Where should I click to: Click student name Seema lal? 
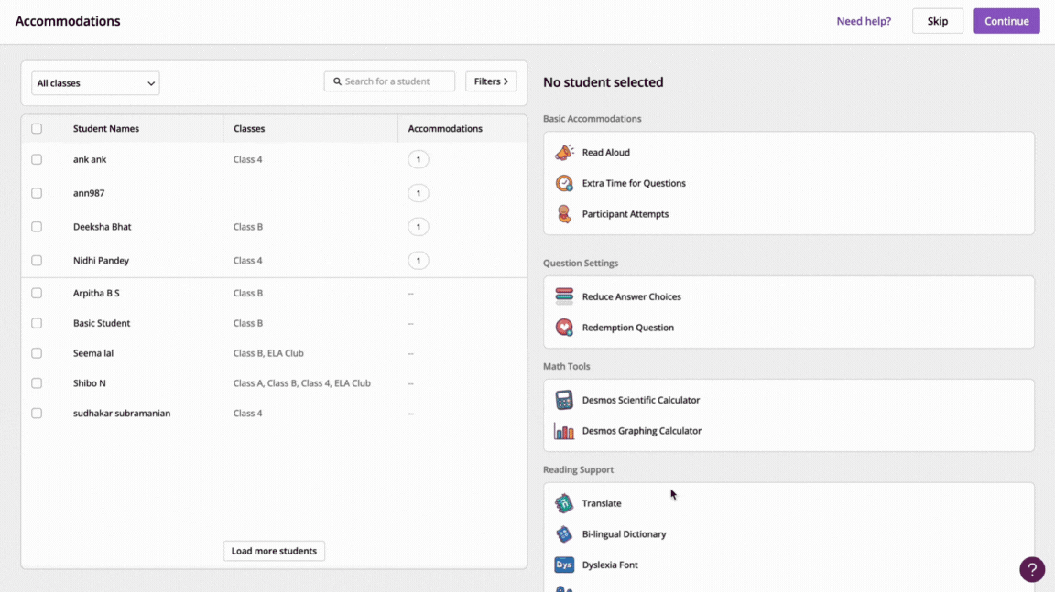click(x=92, y=353)
